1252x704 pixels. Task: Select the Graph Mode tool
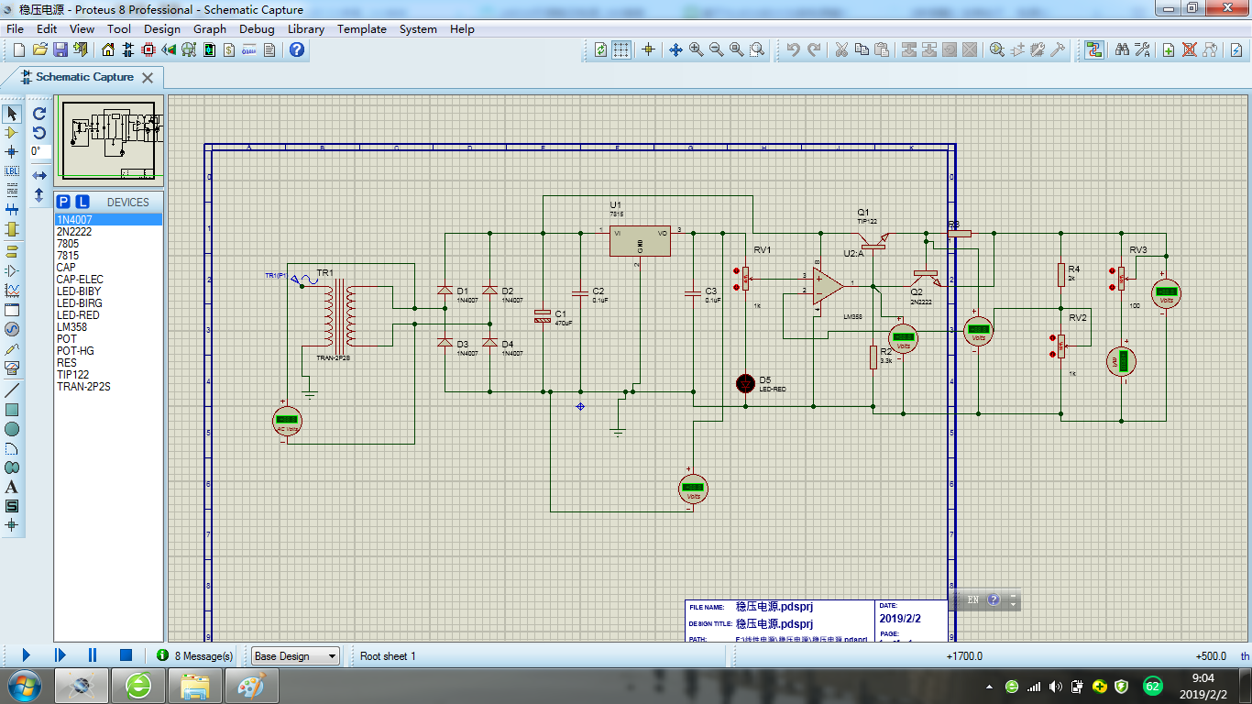(12, 290)
